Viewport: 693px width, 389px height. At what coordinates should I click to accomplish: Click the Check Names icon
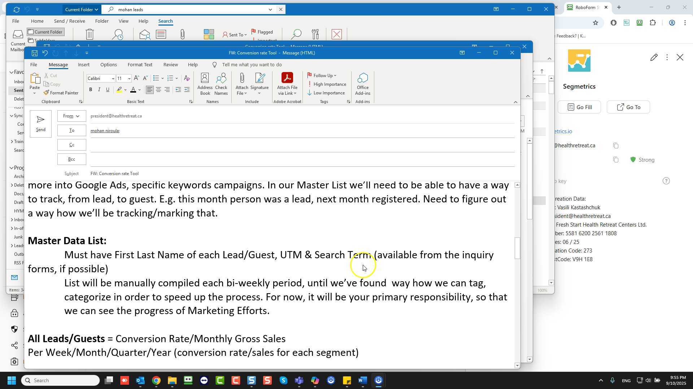coord(221,84)
